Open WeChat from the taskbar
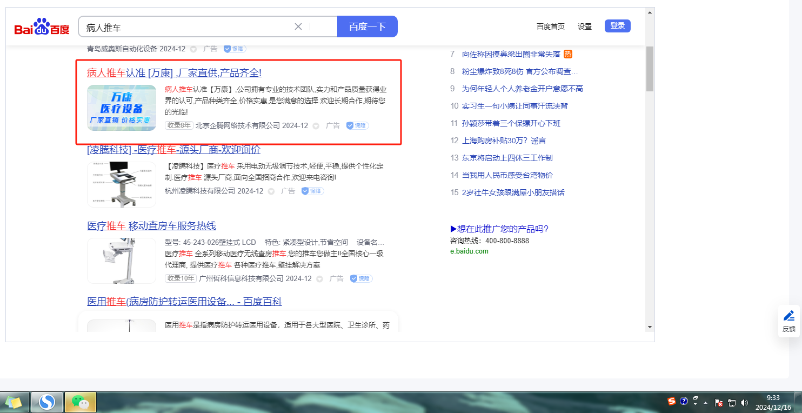802x413 pixels. (81, 402)
